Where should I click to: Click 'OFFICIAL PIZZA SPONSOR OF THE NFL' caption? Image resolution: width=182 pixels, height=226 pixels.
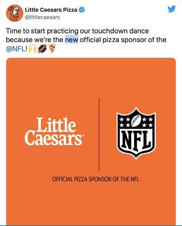96,179
